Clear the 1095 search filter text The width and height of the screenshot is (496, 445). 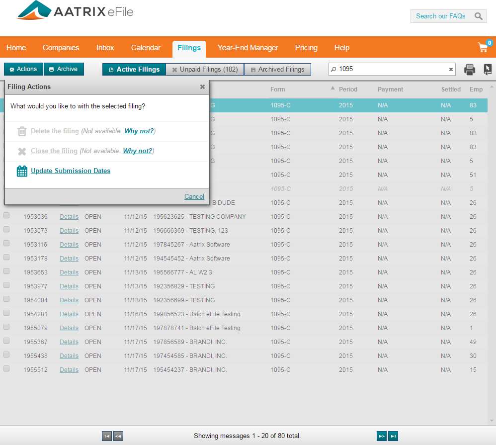[x=451, y=70]
